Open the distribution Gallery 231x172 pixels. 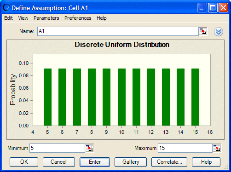[x=131, y=162]
